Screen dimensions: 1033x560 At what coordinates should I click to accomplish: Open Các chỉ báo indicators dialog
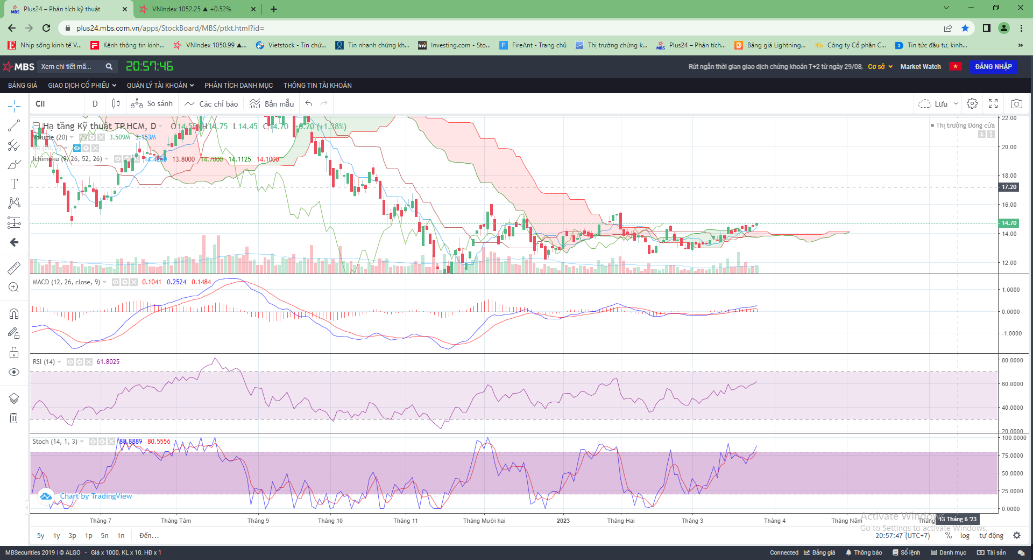211,103
